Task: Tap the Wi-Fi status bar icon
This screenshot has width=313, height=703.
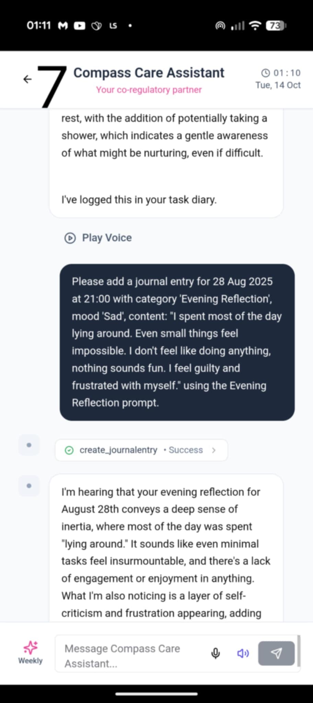Action: click(255, 26)
